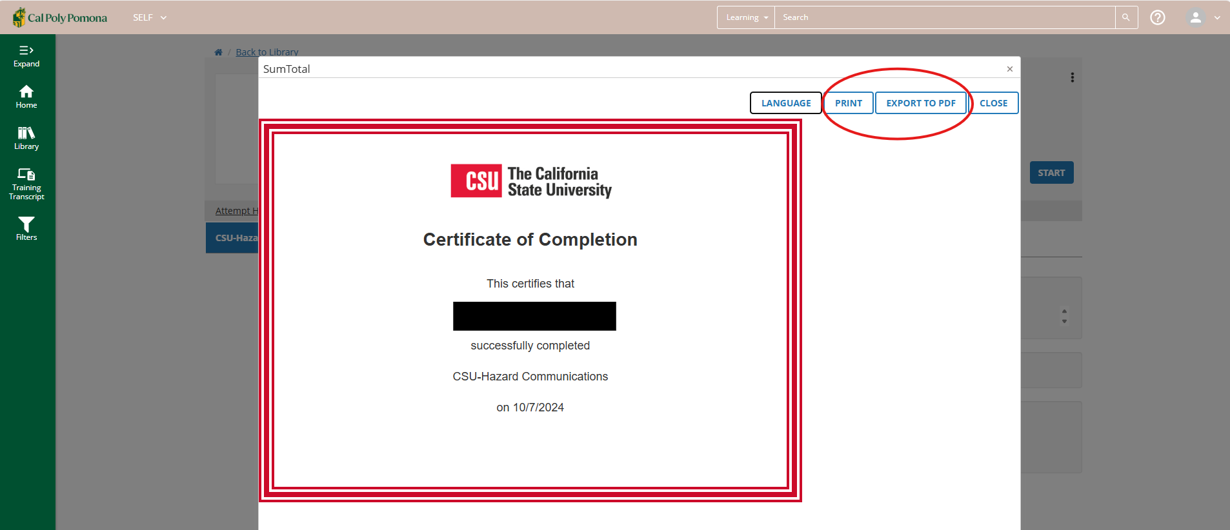Click the user profile avatar icon

tap(1196, 17)
